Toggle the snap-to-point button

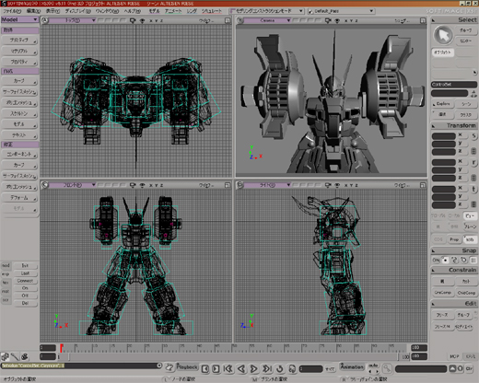(445, 260)
